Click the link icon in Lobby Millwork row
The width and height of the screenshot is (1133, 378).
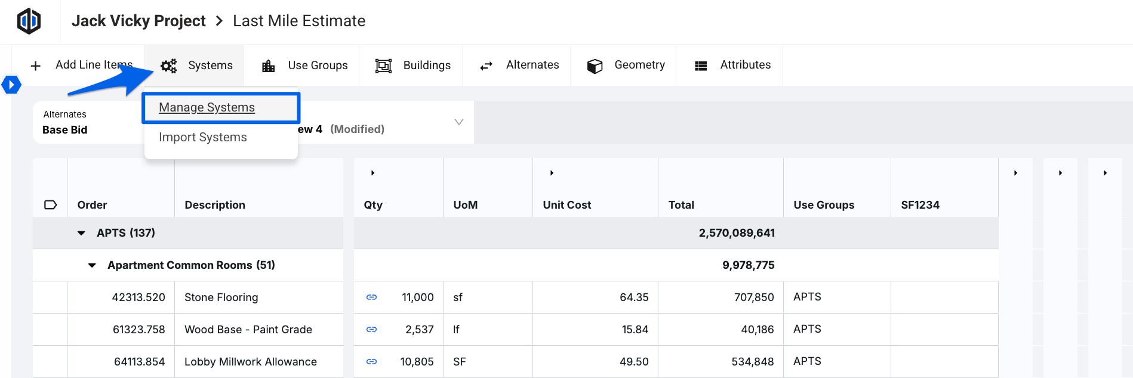(x=371, y=361)
